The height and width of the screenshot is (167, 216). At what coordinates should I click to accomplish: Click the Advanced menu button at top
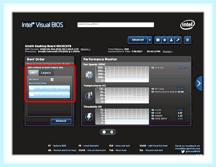pyautogui.click(x=138, y=40)
